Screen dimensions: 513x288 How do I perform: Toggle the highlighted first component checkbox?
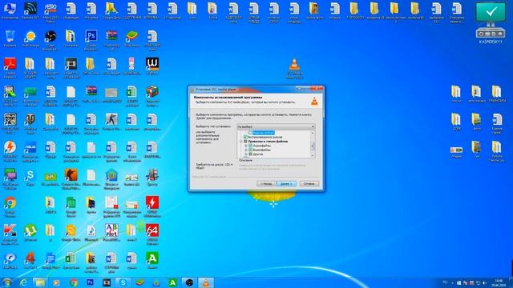point(251,133)
